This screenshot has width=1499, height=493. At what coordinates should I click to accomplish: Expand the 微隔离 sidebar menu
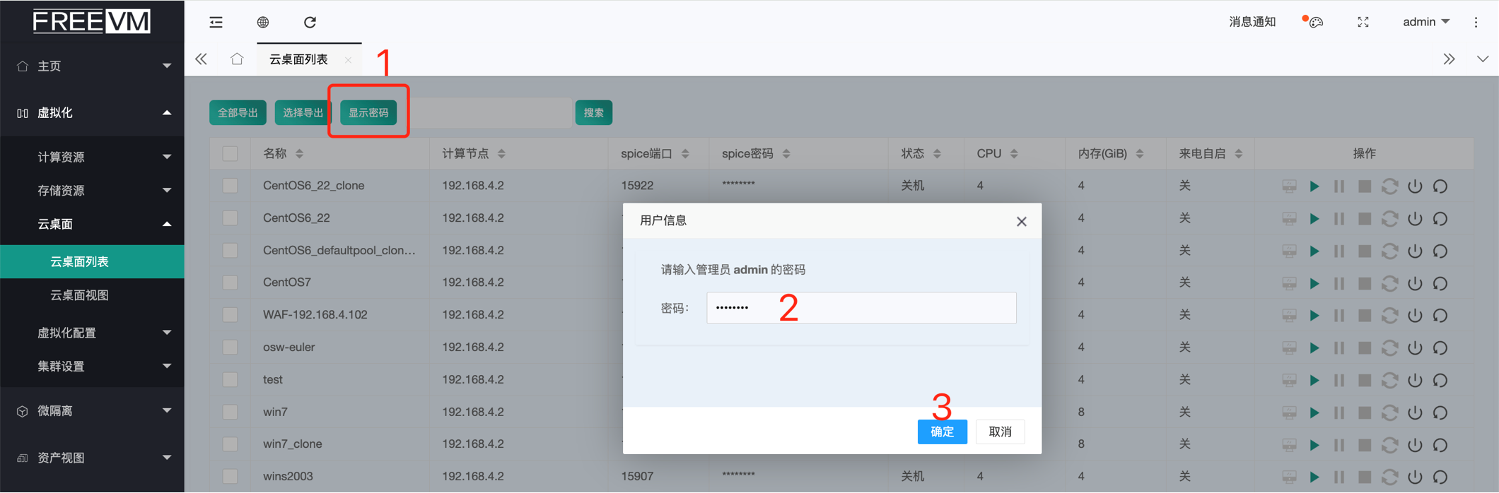click(x=92, y=410)
